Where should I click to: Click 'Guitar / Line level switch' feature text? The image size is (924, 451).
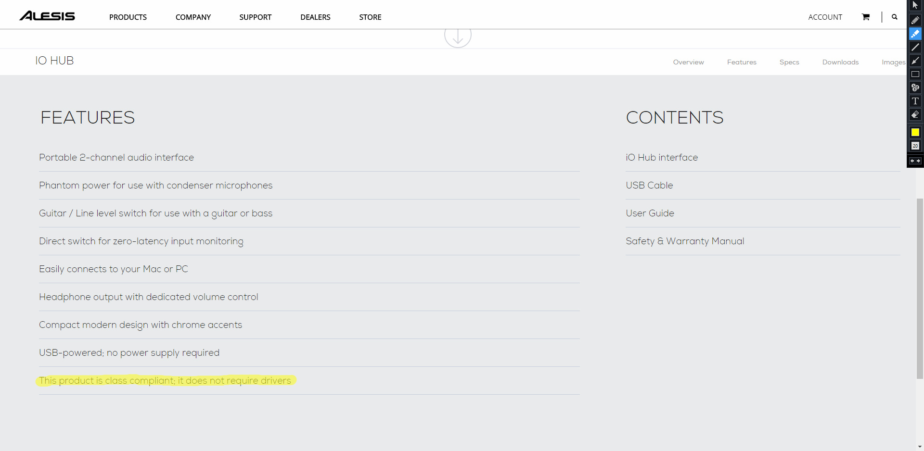click(155, 213)
